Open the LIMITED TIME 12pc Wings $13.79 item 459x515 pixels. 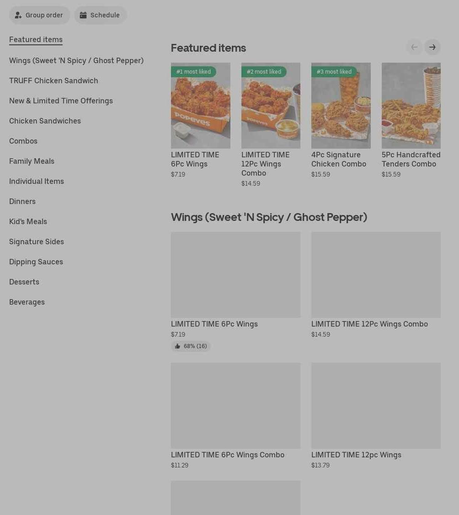tap(376, 416)
